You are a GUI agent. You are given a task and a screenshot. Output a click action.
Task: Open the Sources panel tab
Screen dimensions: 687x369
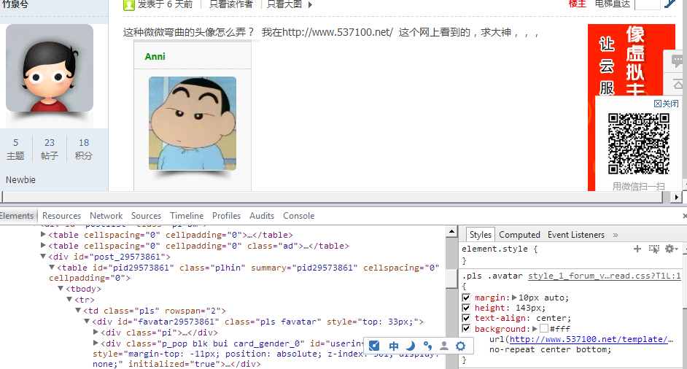pyautogui.click(x=146, y=216)
